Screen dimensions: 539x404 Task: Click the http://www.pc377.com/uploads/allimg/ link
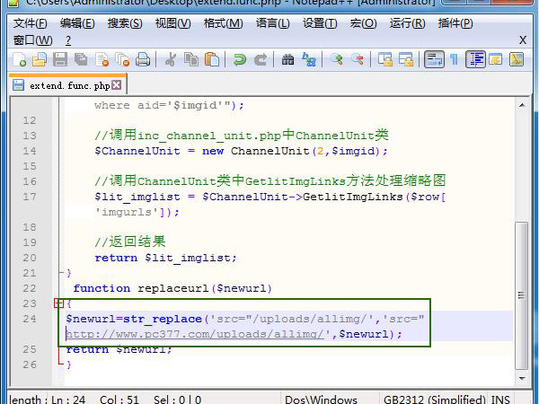(195, 334)
